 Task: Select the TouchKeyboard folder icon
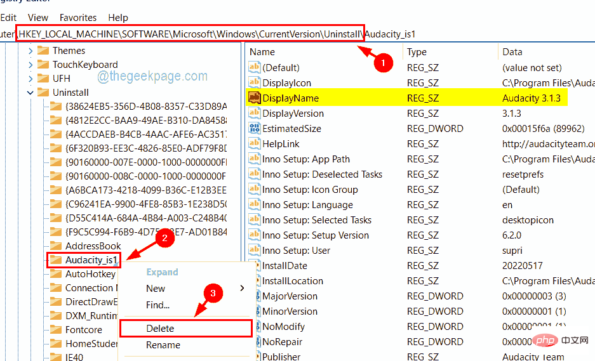coord(43,65)
